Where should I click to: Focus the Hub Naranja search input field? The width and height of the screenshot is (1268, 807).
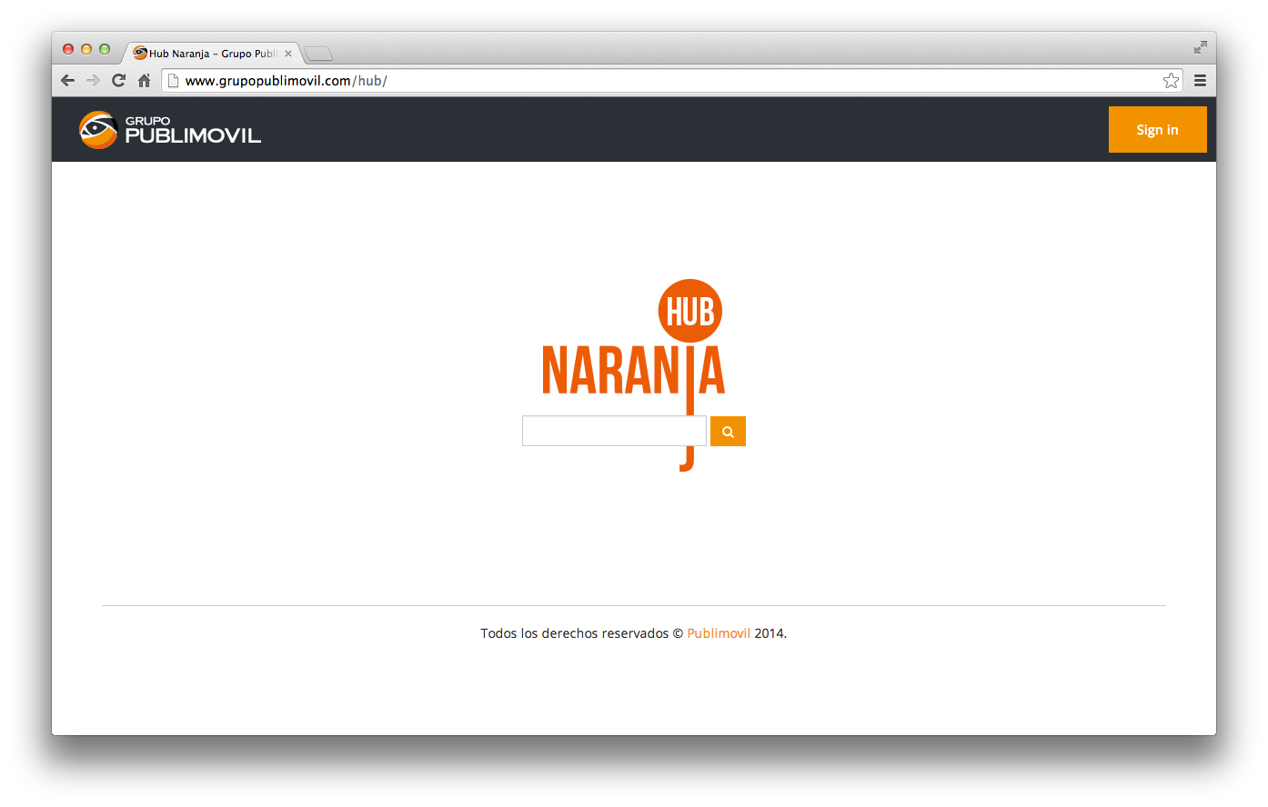(614, 431)
